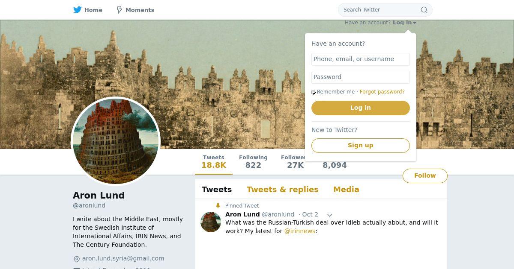The width and height of the screenshot is (514, 269).
Task: Open the Forgot password? link
Action: [382, 92]
